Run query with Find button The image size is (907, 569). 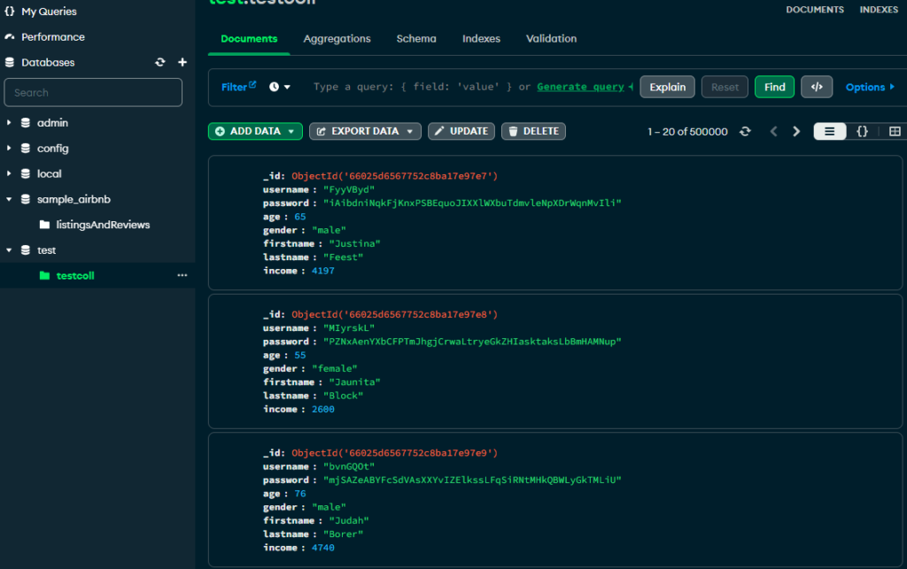(774, 87)
